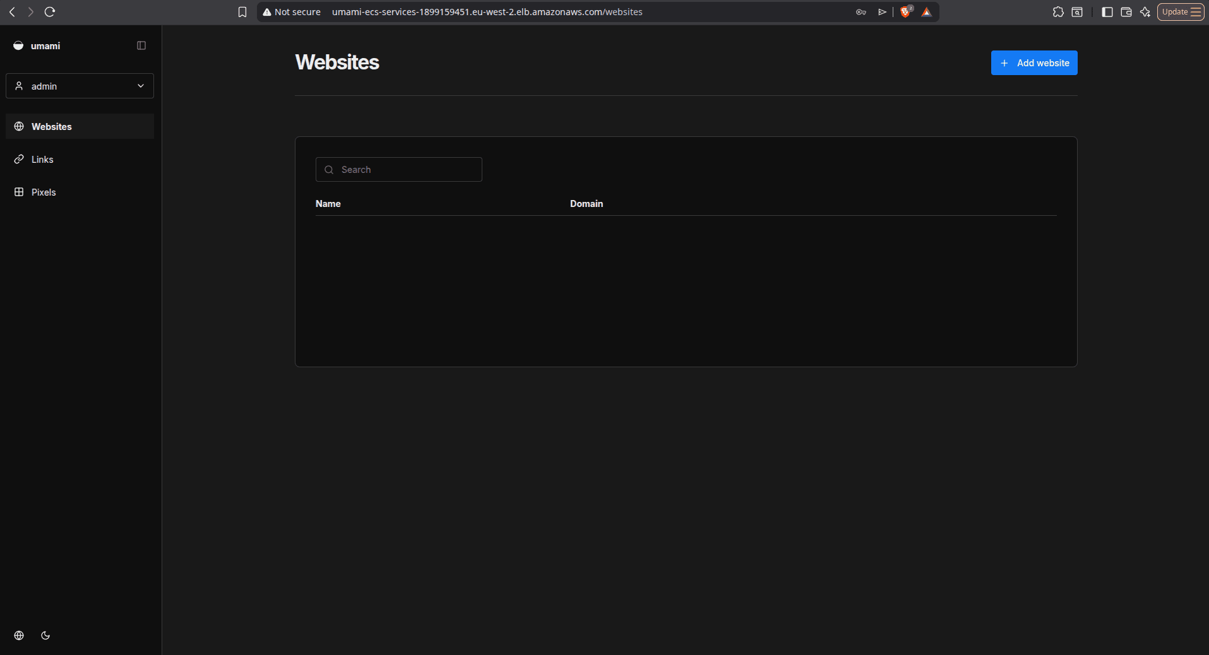The width and height of the screenshot is (1209, 655).
Task: Click the Domain column header
Action: point(587,203)
